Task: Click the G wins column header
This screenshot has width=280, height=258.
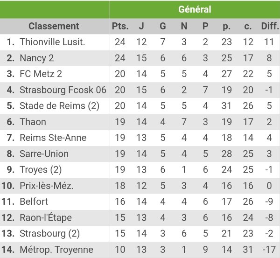Action: click(x=163, y=26)
